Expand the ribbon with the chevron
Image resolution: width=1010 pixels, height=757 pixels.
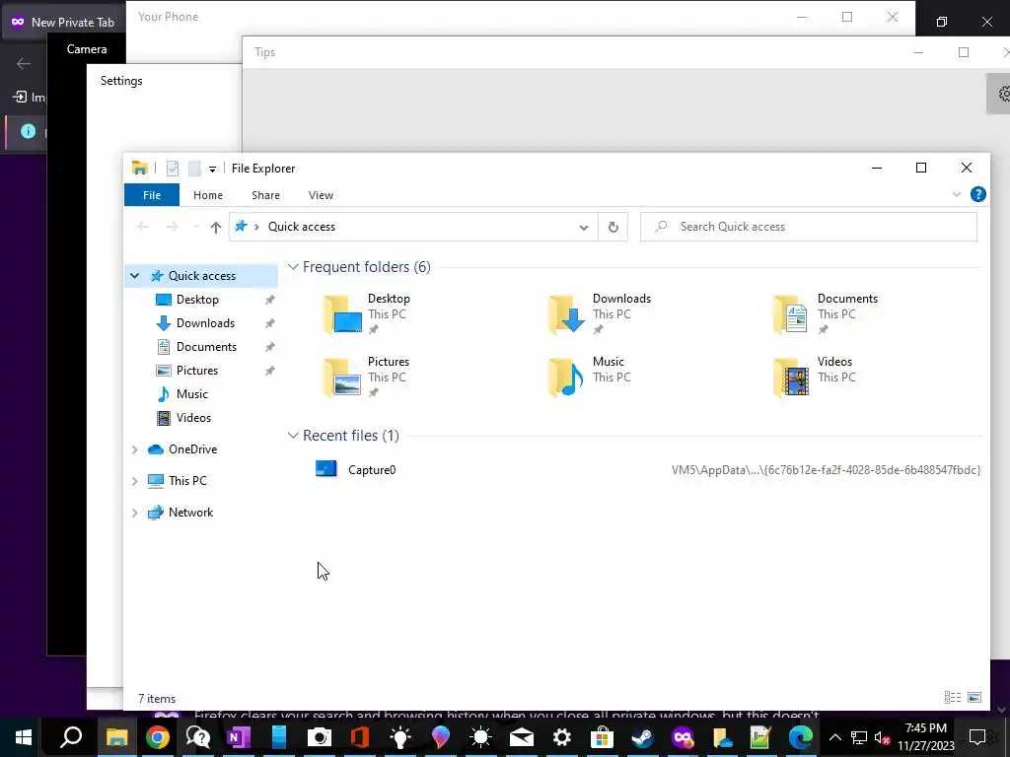click(957, 194)
